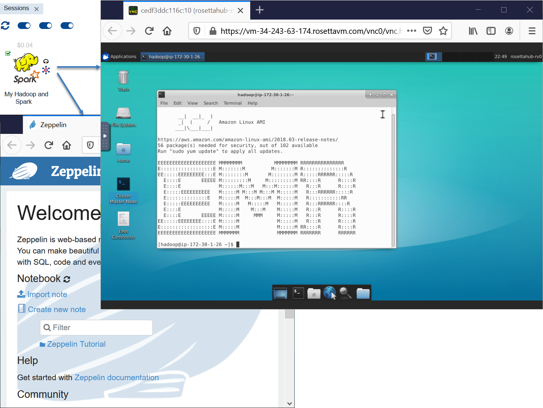
Task: Expand the noVNC control bar handle
Action: (x=105, y=136)
